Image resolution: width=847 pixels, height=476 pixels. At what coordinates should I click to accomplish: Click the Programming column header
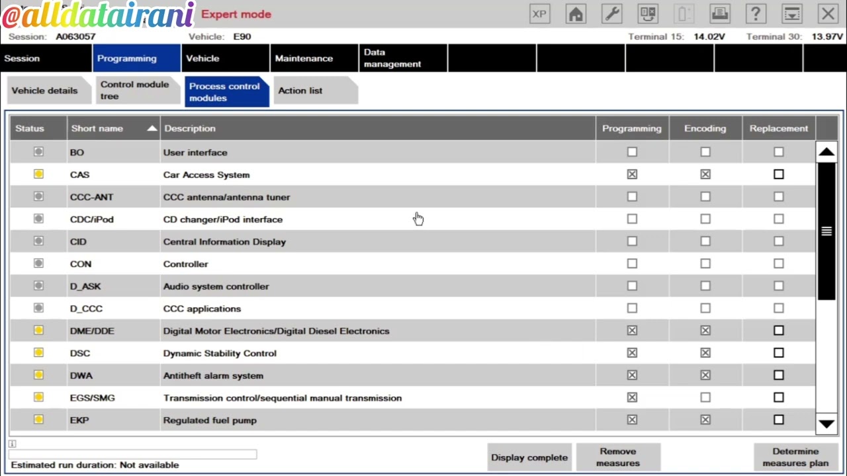(632, 128)
